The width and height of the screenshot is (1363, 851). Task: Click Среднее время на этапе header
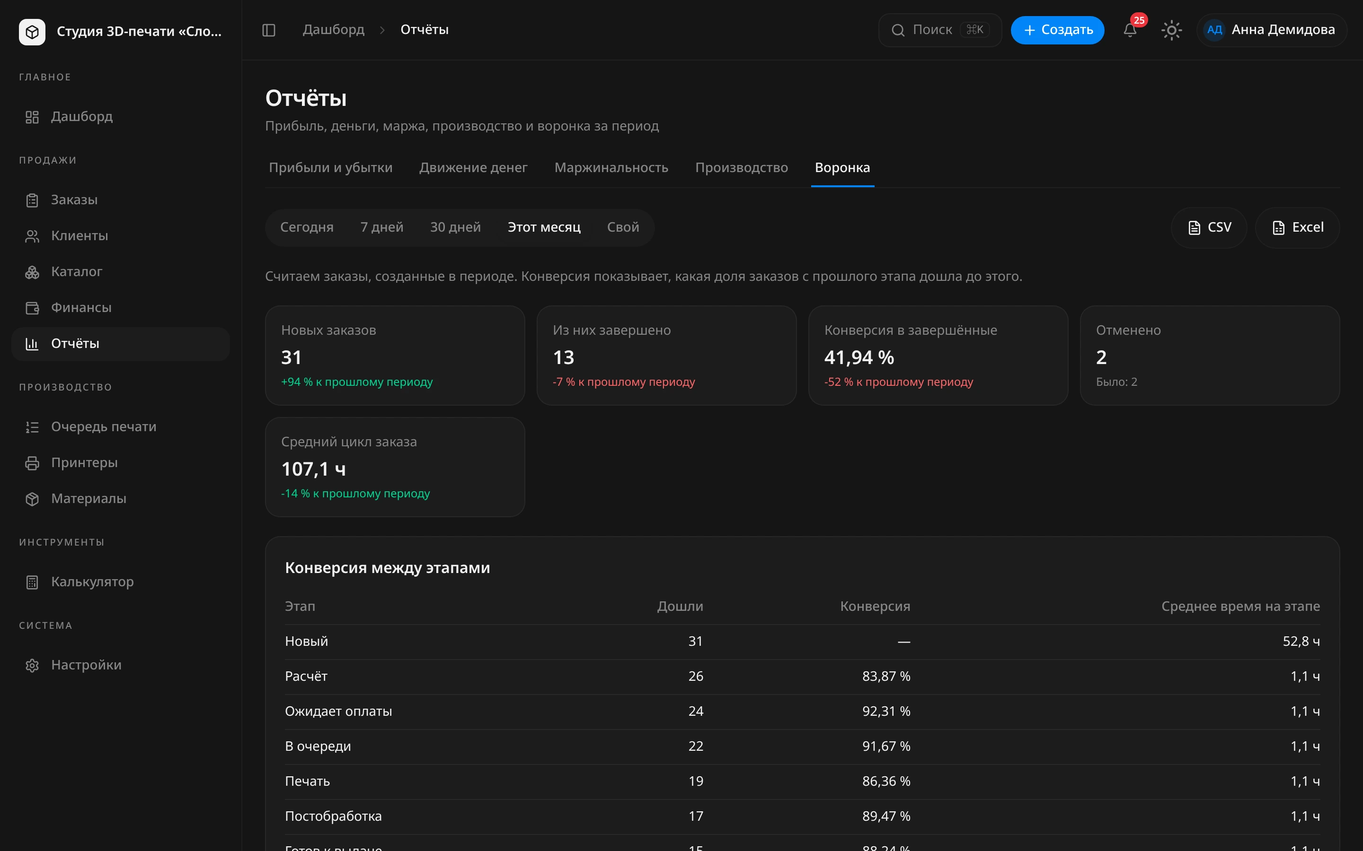(1240, 607)
